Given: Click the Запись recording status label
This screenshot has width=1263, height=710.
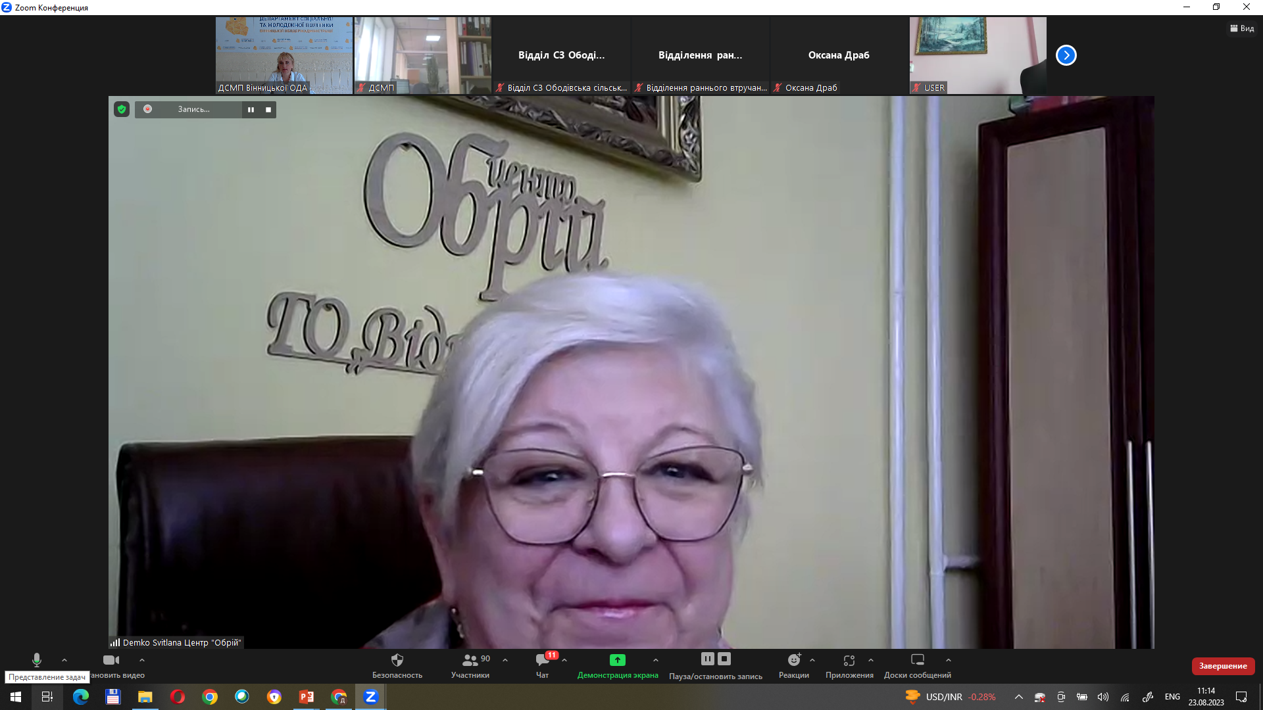Looking at the screenshot, I should click(x=193, y=109).
